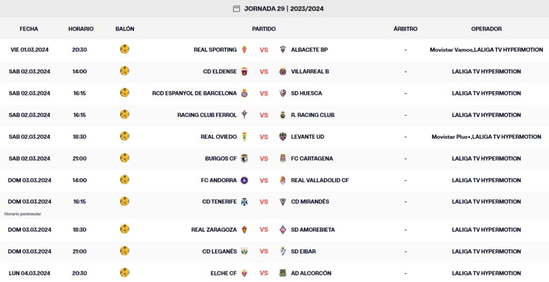Click the calendar icon beside Jornada 29
Image resolution: width=549 pixels, height=282 pixels.
pos(236,9)
